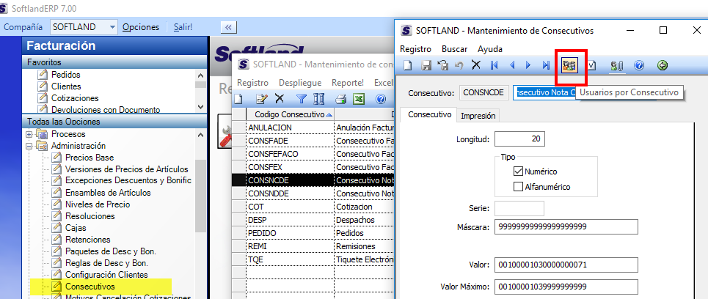
Task: Create new record in the list window toolbar
Action: (x=239, y=99)
